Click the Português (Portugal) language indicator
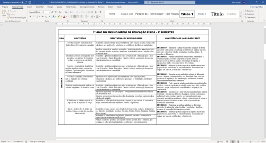266x143 pixels. click(37, 142)
